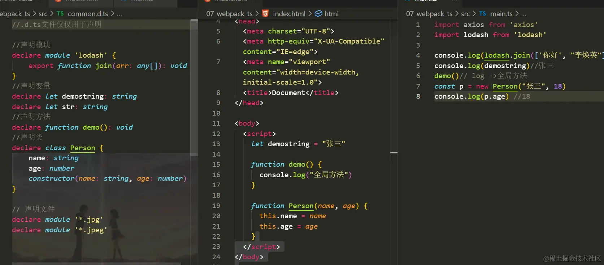Screen dimensions: 604x265
Task: Click 'lodash' in declare module line
Action: 91,55
